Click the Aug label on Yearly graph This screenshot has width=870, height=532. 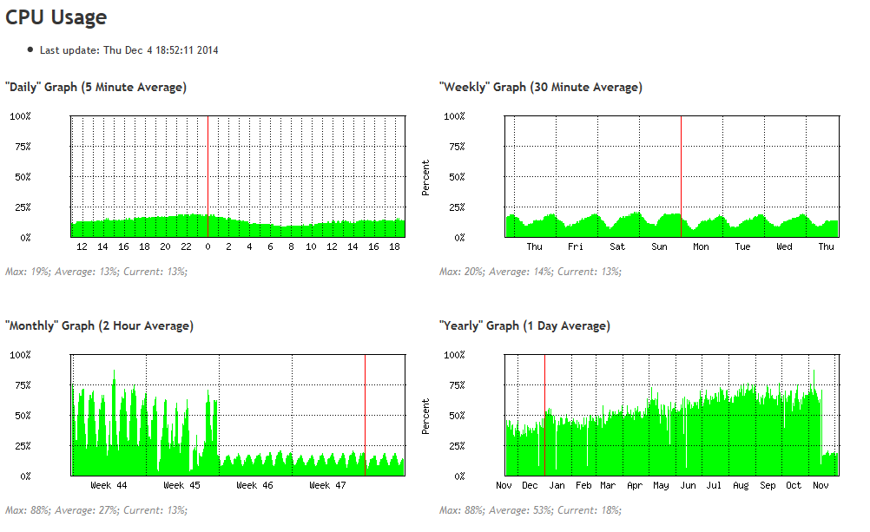(741, 485)
